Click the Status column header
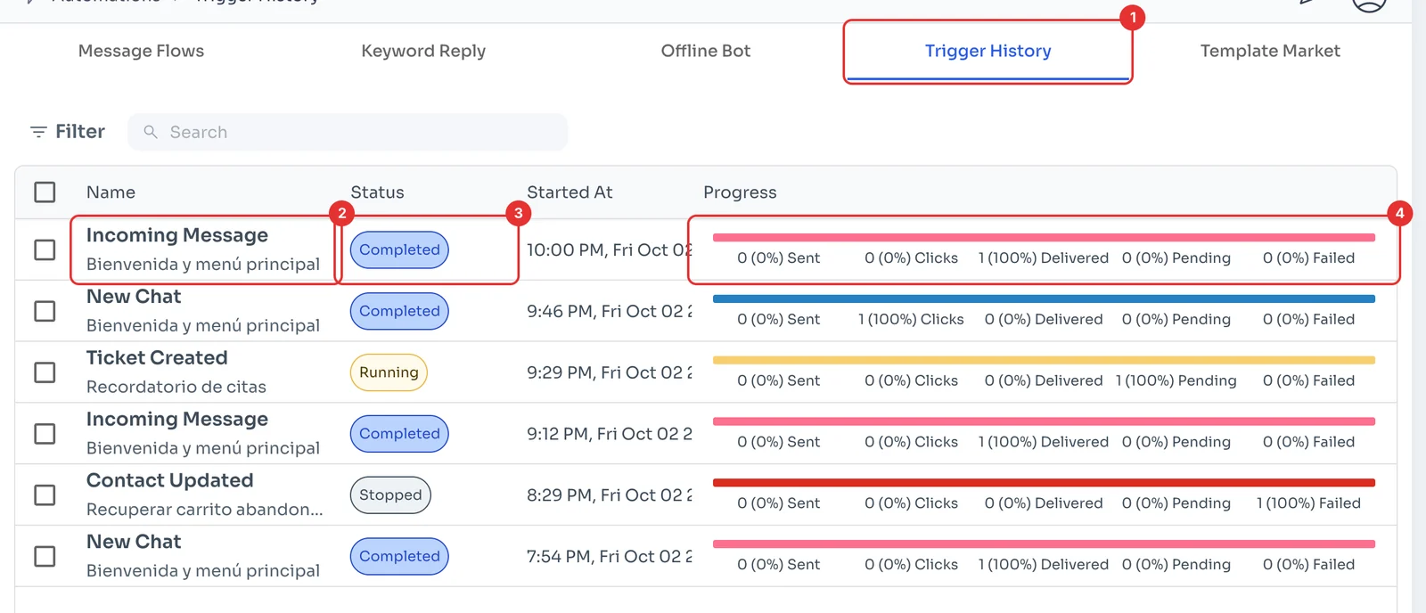 point(377,192)
